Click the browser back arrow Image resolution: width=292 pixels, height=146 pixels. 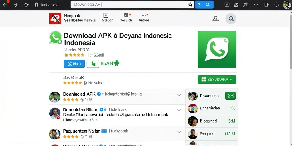tap(5, 5)
